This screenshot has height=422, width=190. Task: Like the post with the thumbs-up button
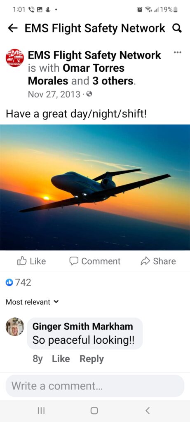click(x=31, y=261)
